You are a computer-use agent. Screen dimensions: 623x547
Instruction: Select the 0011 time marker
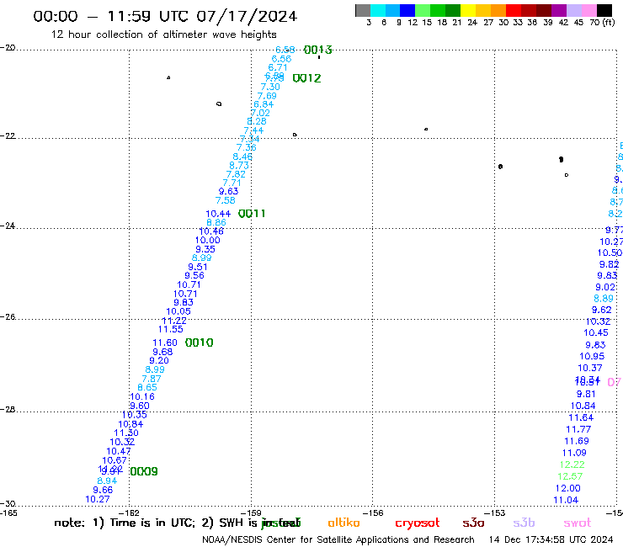pyautogui.click(x=252, y=214)
